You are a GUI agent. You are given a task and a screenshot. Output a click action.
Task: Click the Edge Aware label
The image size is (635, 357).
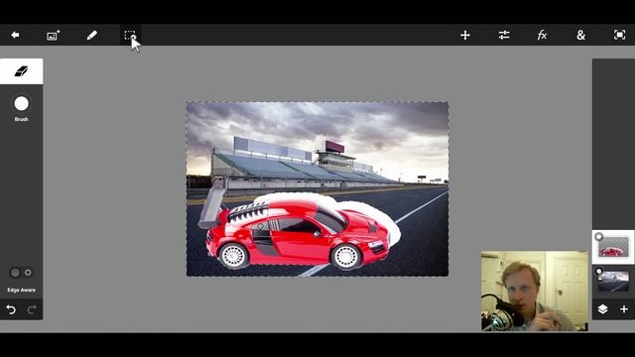[x=22, y=291]
